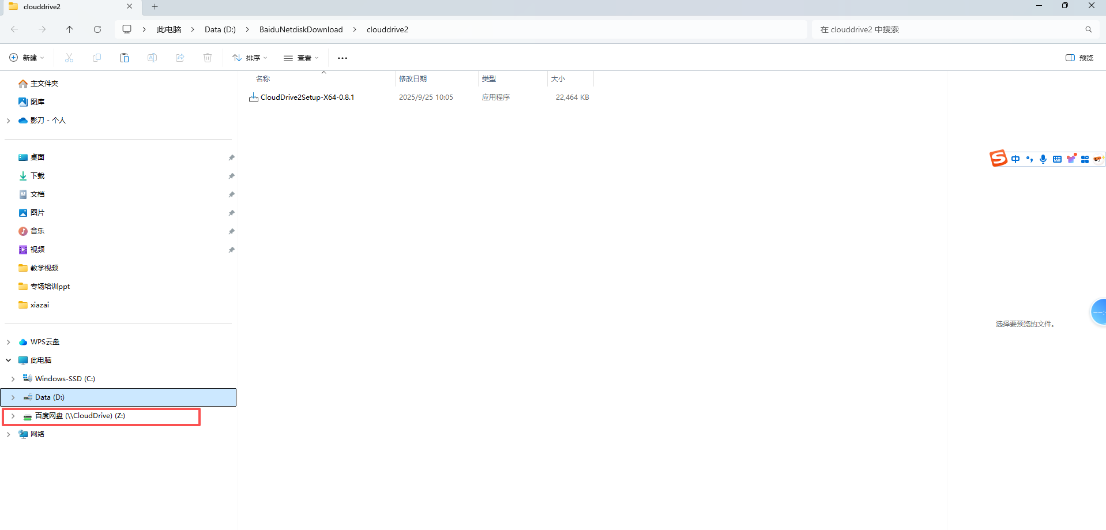Collapse the 此电脑 (This PC) tree node
The height and width of the screenshot is (530, 1106).
click(9, 360)
